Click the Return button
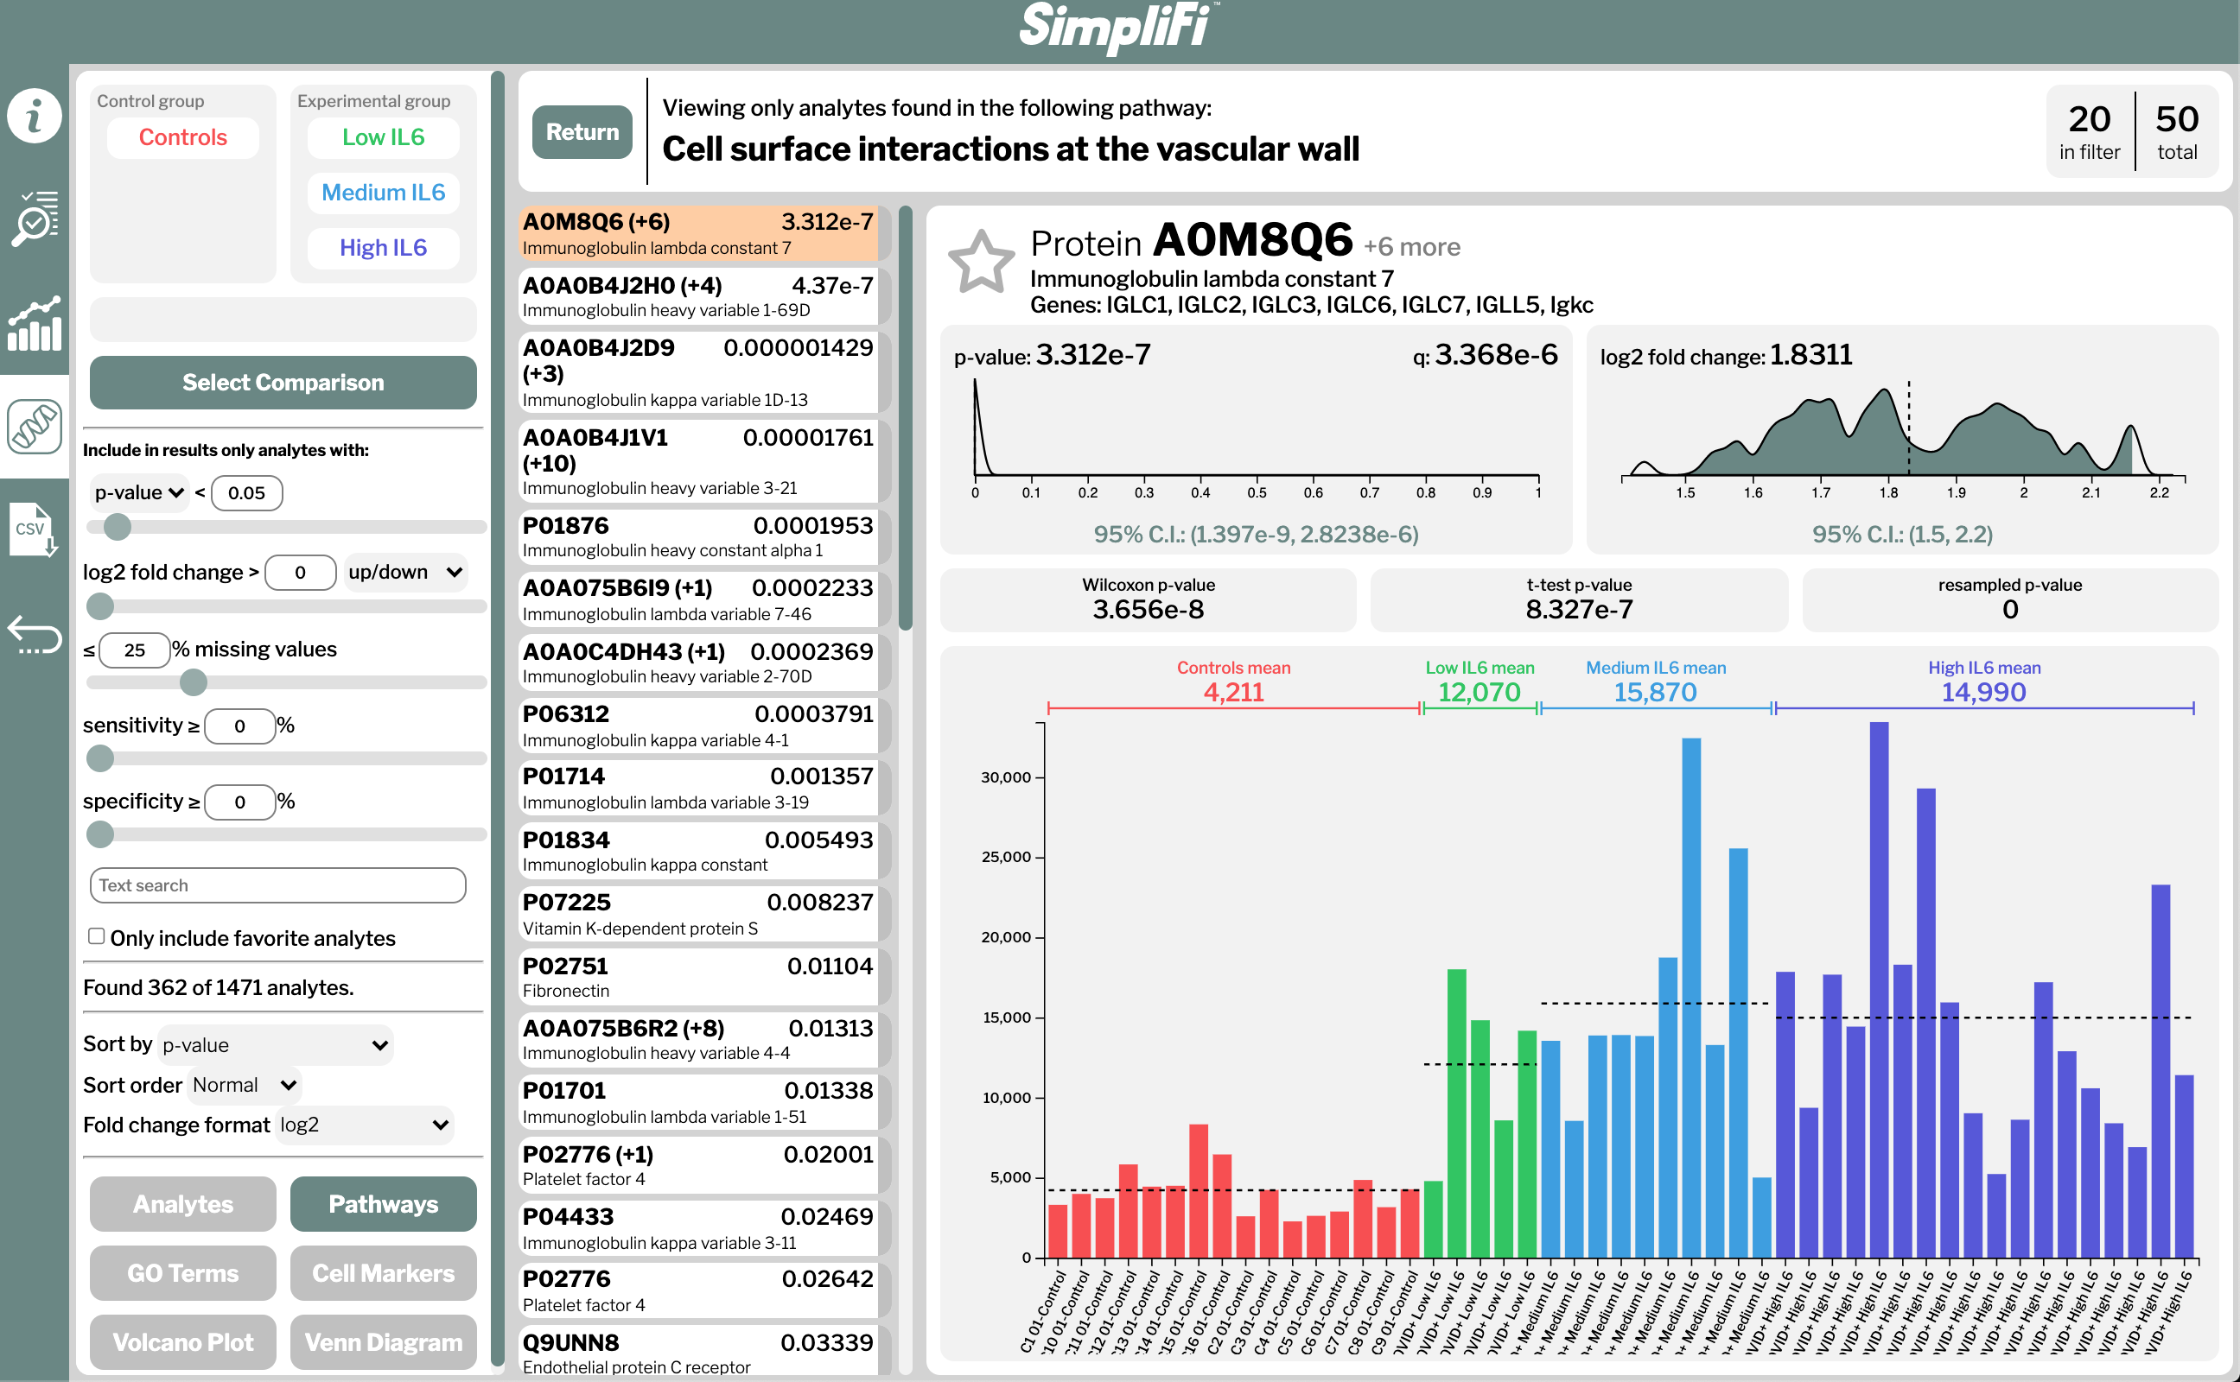The image size is (2240, 1382). [582, 132]
